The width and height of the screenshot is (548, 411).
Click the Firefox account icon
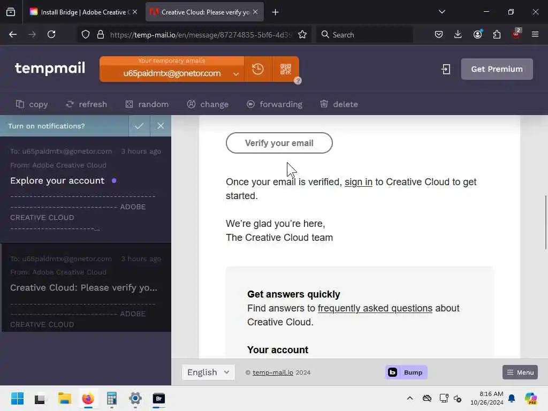click(x=477, y=34)
